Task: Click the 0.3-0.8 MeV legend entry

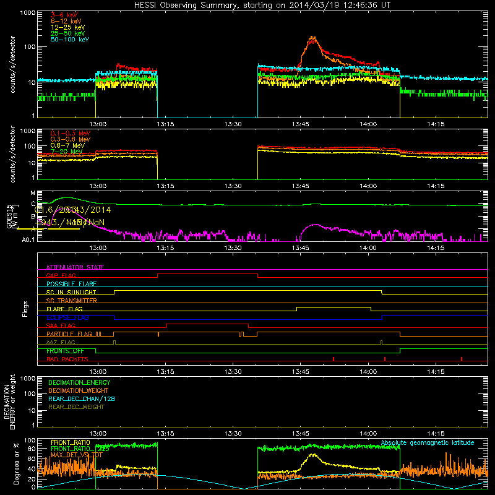Action: (71, 139)
